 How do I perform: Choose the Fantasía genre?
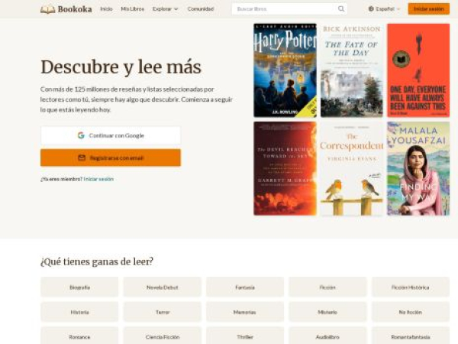coord(245,287)
